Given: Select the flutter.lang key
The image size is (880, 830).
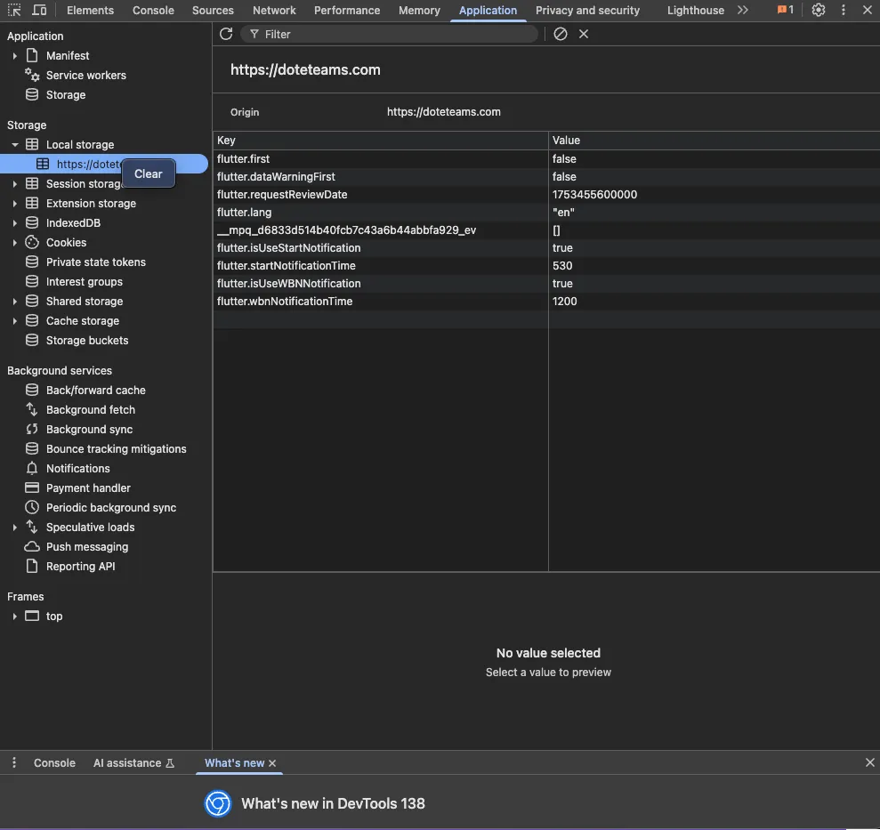Looking at the screenshot, I should coord(244,212).
